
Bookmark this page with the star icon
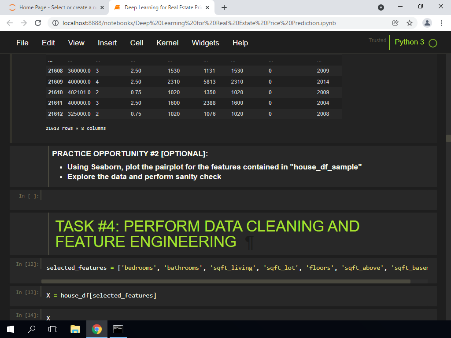tap(409, 23)
